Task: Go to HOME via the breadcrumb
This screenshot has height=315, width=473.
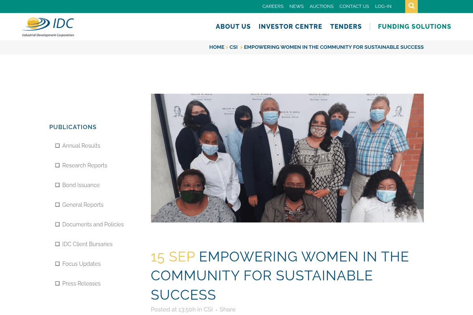Action: [x=217, y=47]
